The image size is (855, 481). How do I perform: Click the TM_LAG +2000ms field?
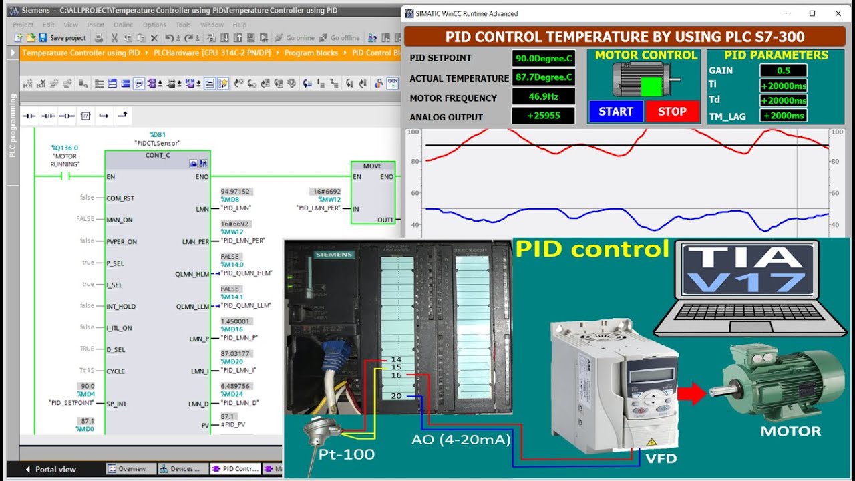(x=783, y=116)
